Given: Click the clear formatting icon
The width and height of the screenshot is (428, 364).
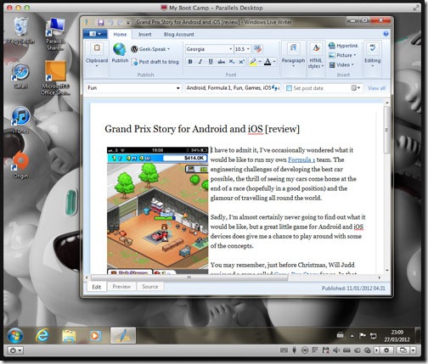Looking at the screenshot, I should 257,49.
